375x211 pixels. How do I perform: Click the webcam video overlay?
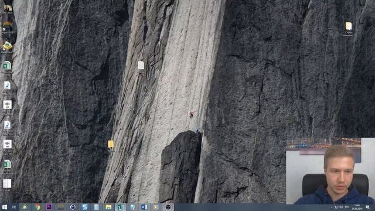click(330, 171)
